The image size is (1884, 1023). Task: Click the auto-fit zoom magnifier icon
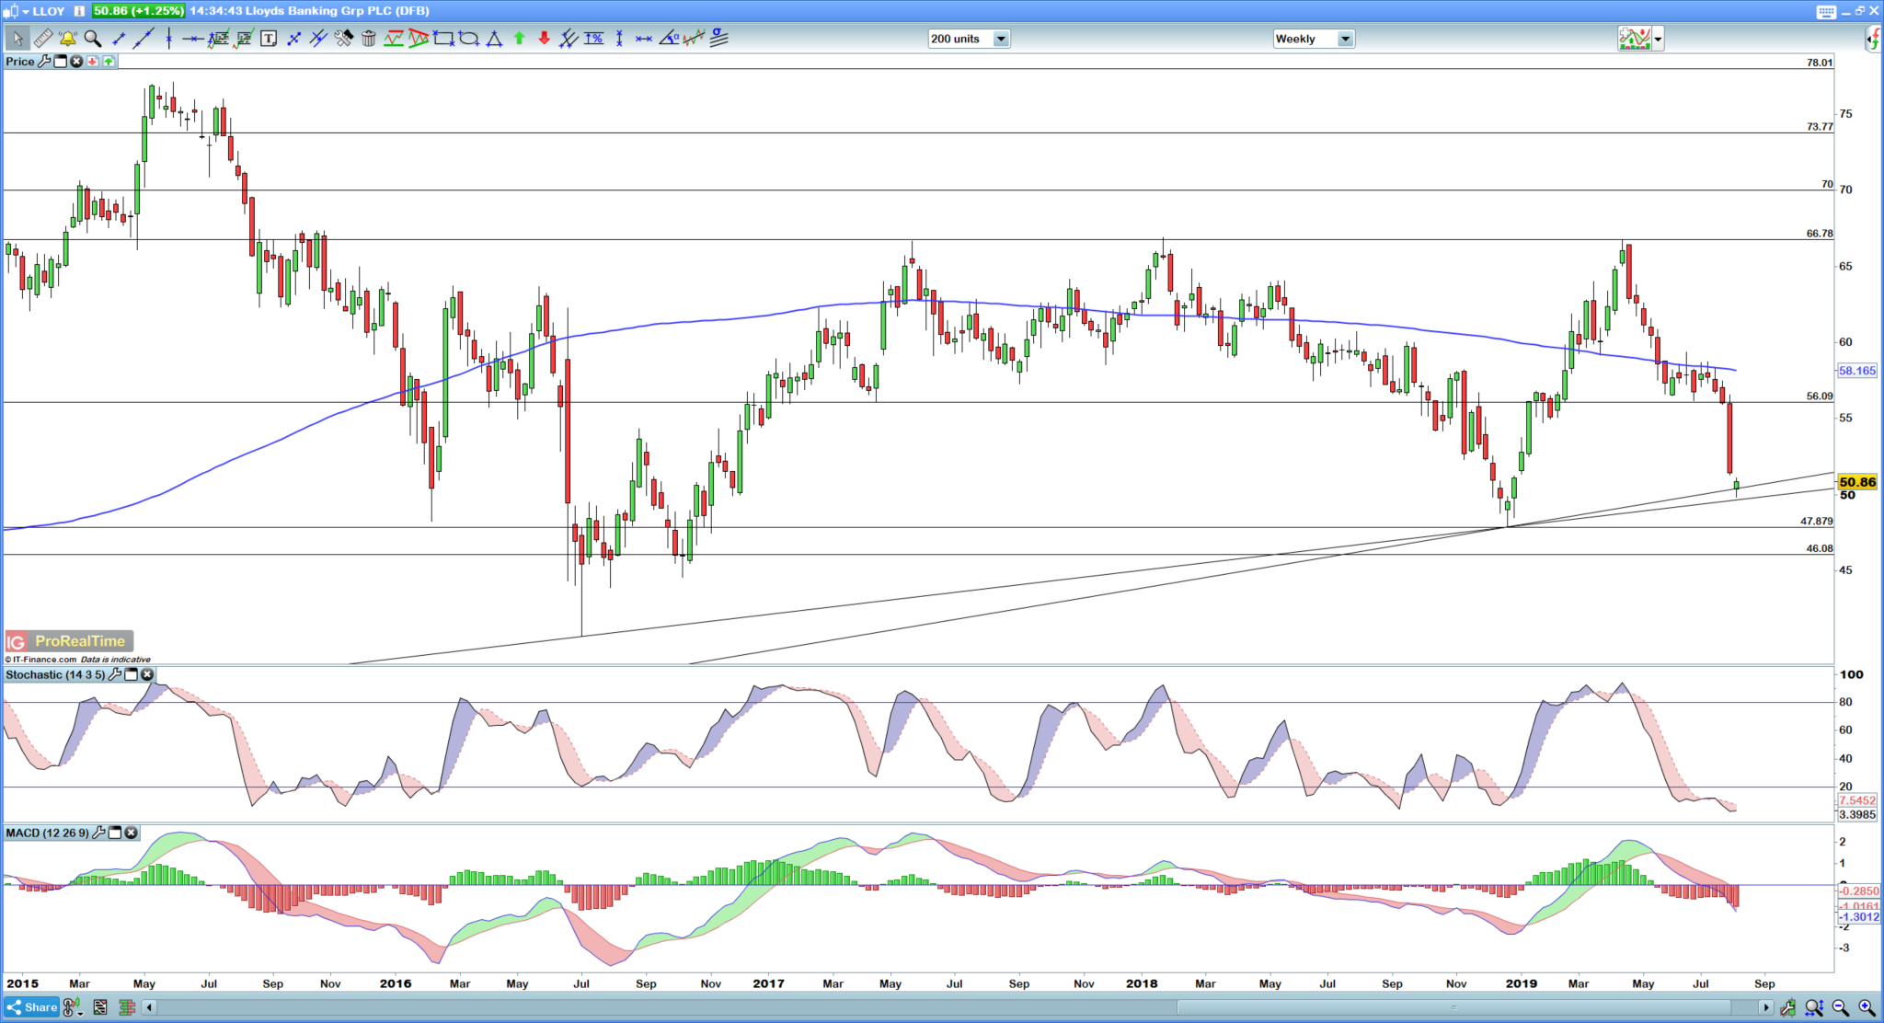click(1814, 1007)
